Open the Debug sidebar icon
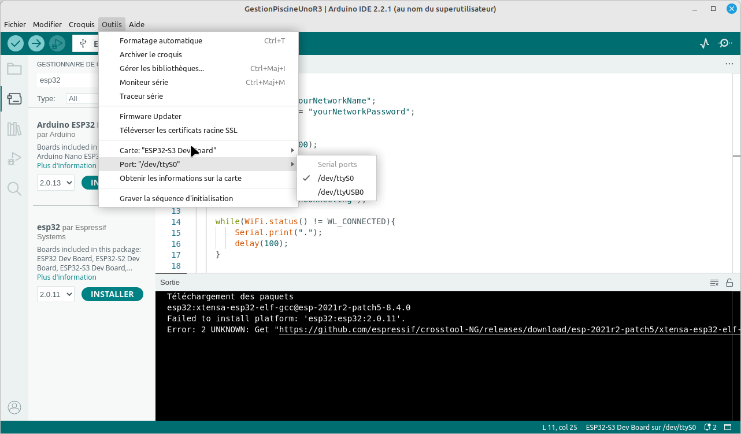Image resolution: width=741 pixels, height=434 pixels. point(14,158)
